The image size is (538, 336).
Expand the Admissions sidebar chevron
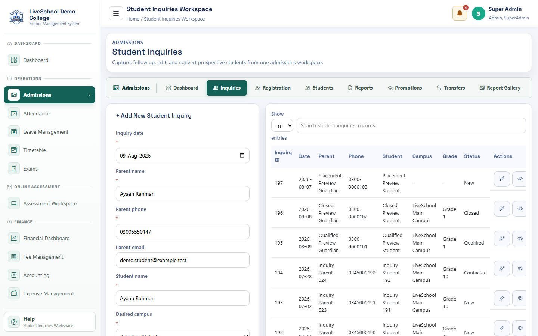(x=89, y=95)
